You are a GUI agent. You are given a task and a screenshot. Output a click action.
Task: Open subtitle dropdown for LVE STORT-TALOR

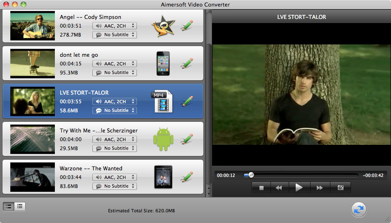[x=115, y=110]
